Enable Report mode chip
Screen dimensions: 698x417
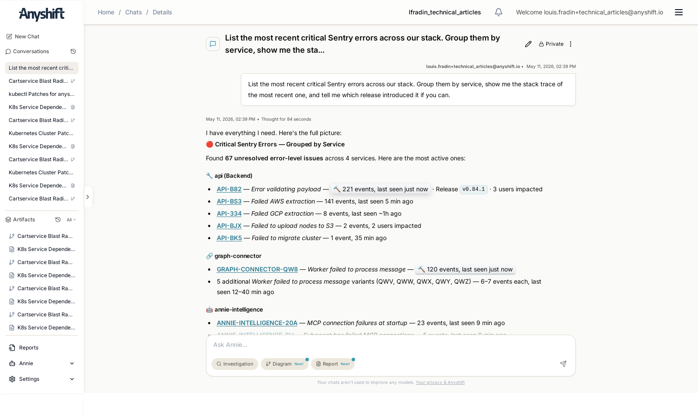(333, 364)
